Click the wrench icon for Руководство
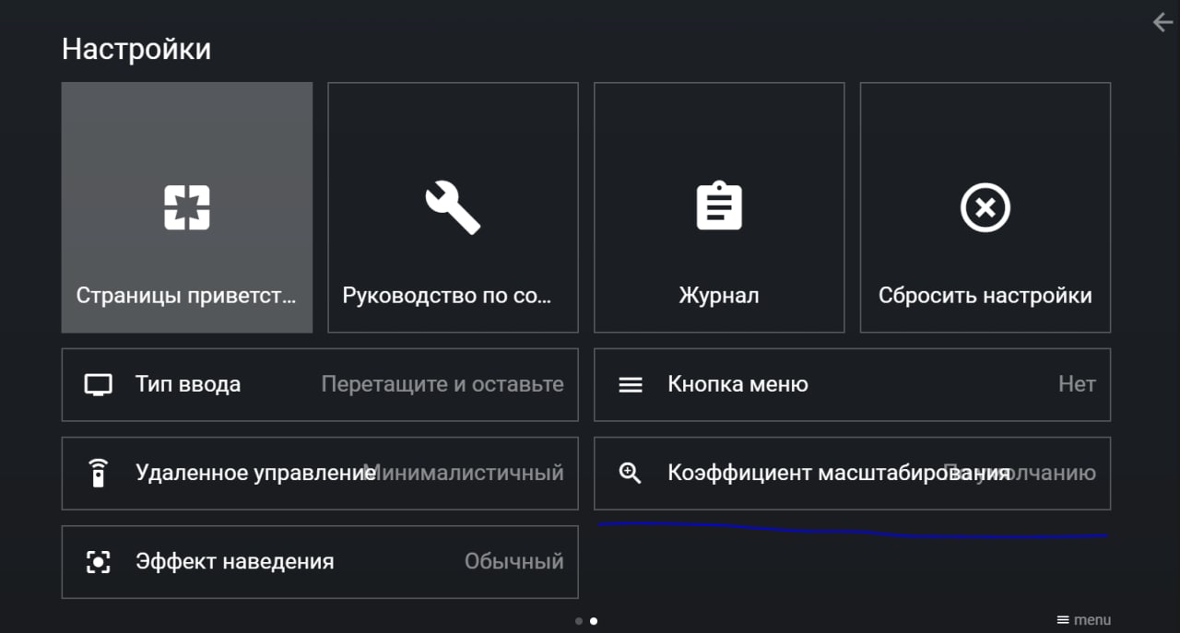 pos(453,207)
